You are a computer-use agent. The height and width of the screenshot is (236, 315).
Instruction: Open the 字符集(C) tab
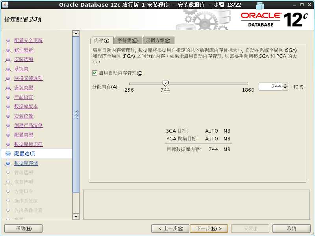pyautogui.click(x=128, y=41)
